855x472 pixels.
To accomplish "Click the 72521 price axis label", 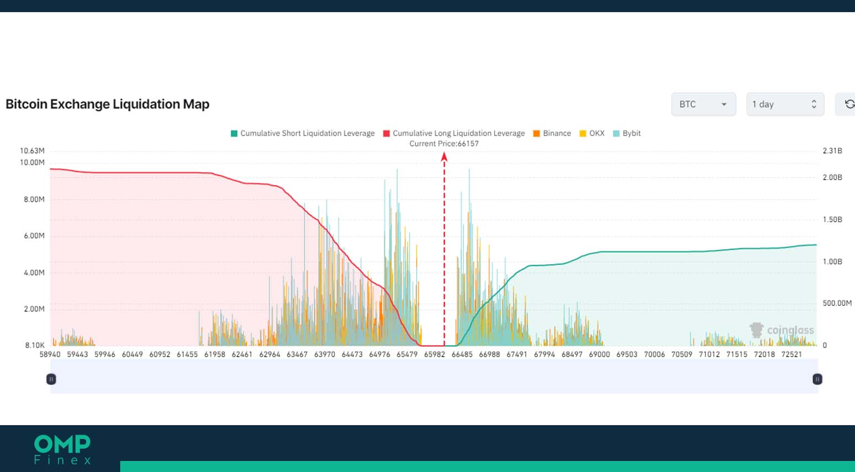I will (792, 354).
